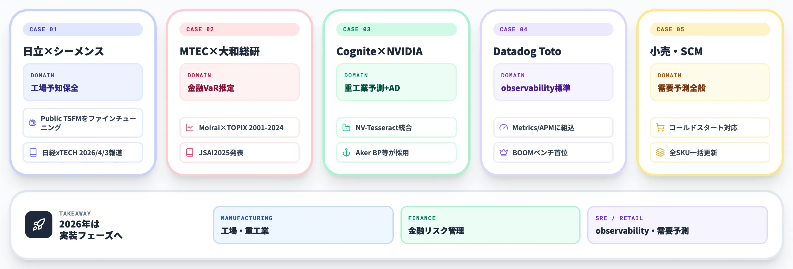Click the 重工業予測+AD domain box
Viewport: 793px width, 269px height.
point(396,82)
